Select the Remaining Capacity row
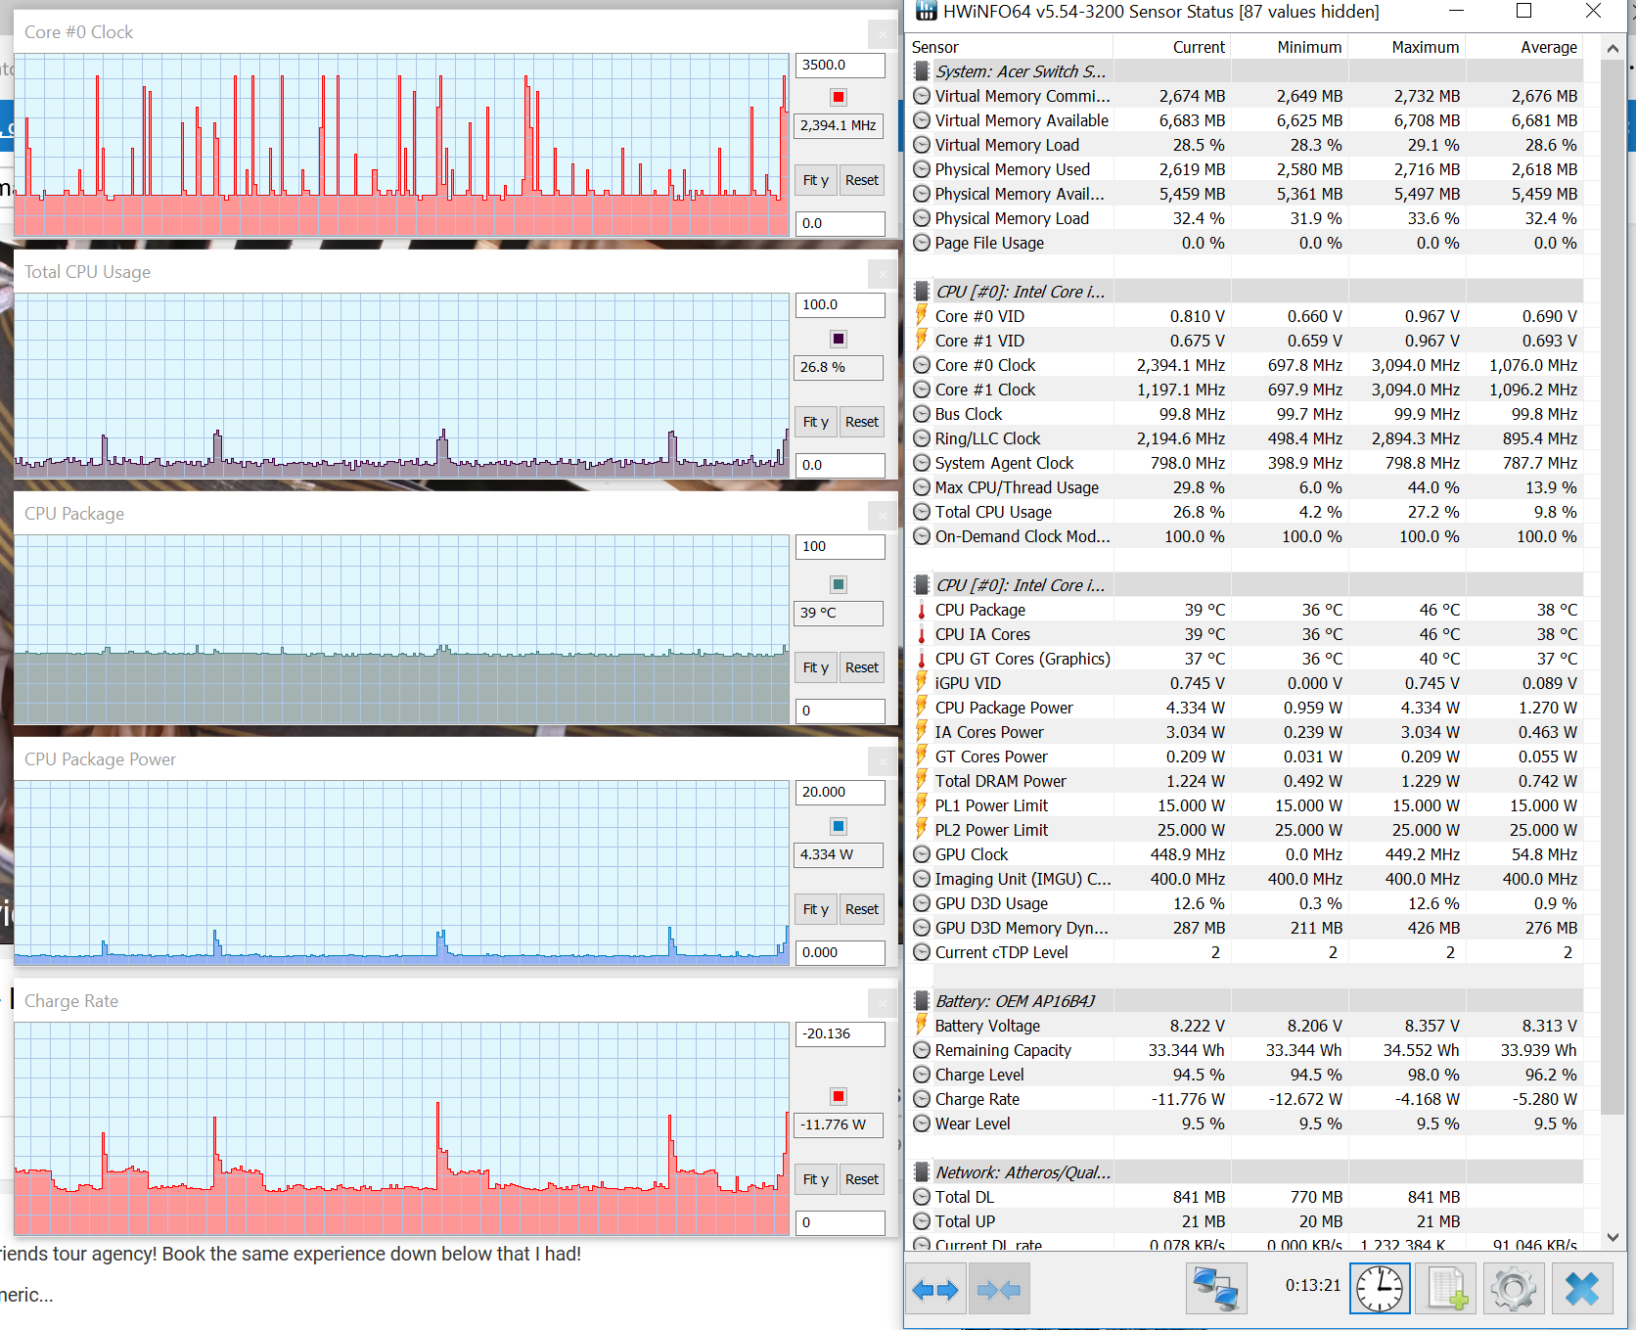 (x=1247, y=1050)
